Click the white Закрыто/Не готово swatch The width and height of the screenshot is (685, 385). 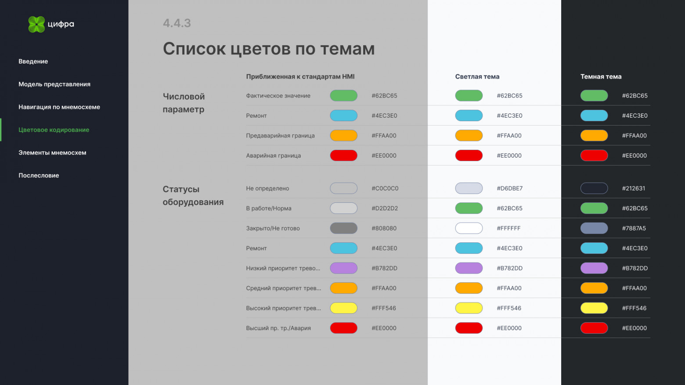(469, 228)
